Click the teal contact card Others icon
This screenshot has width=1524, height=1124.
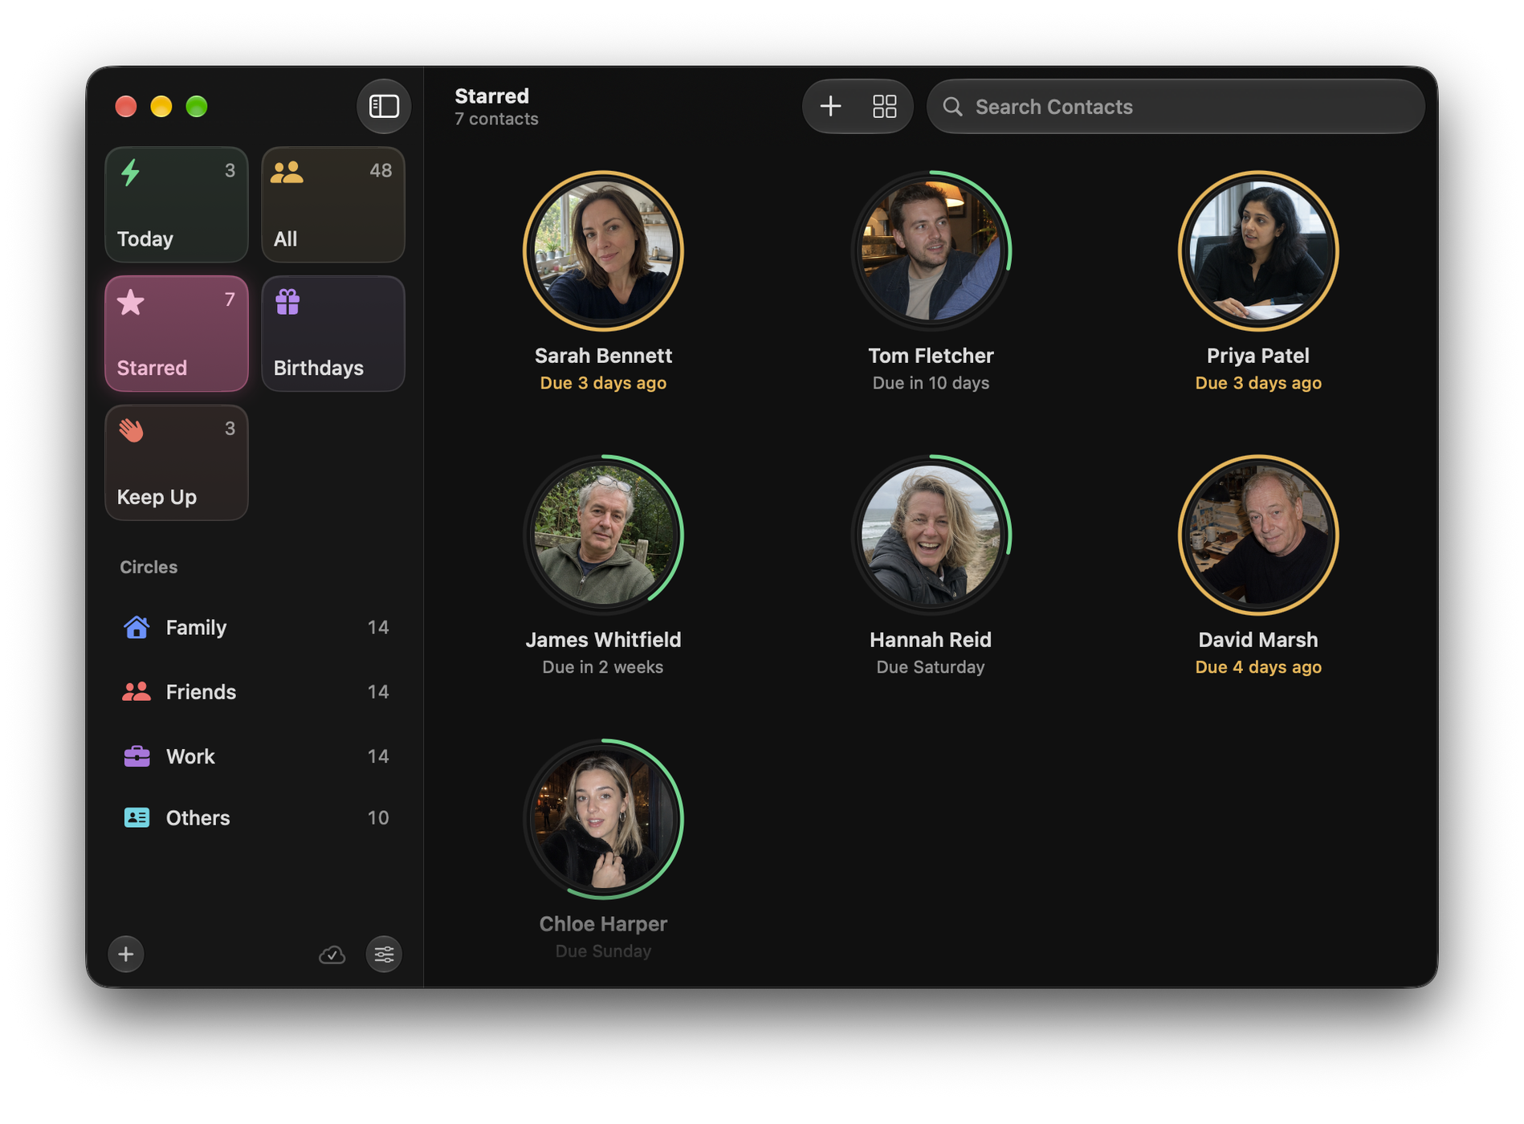pos(137,817)
